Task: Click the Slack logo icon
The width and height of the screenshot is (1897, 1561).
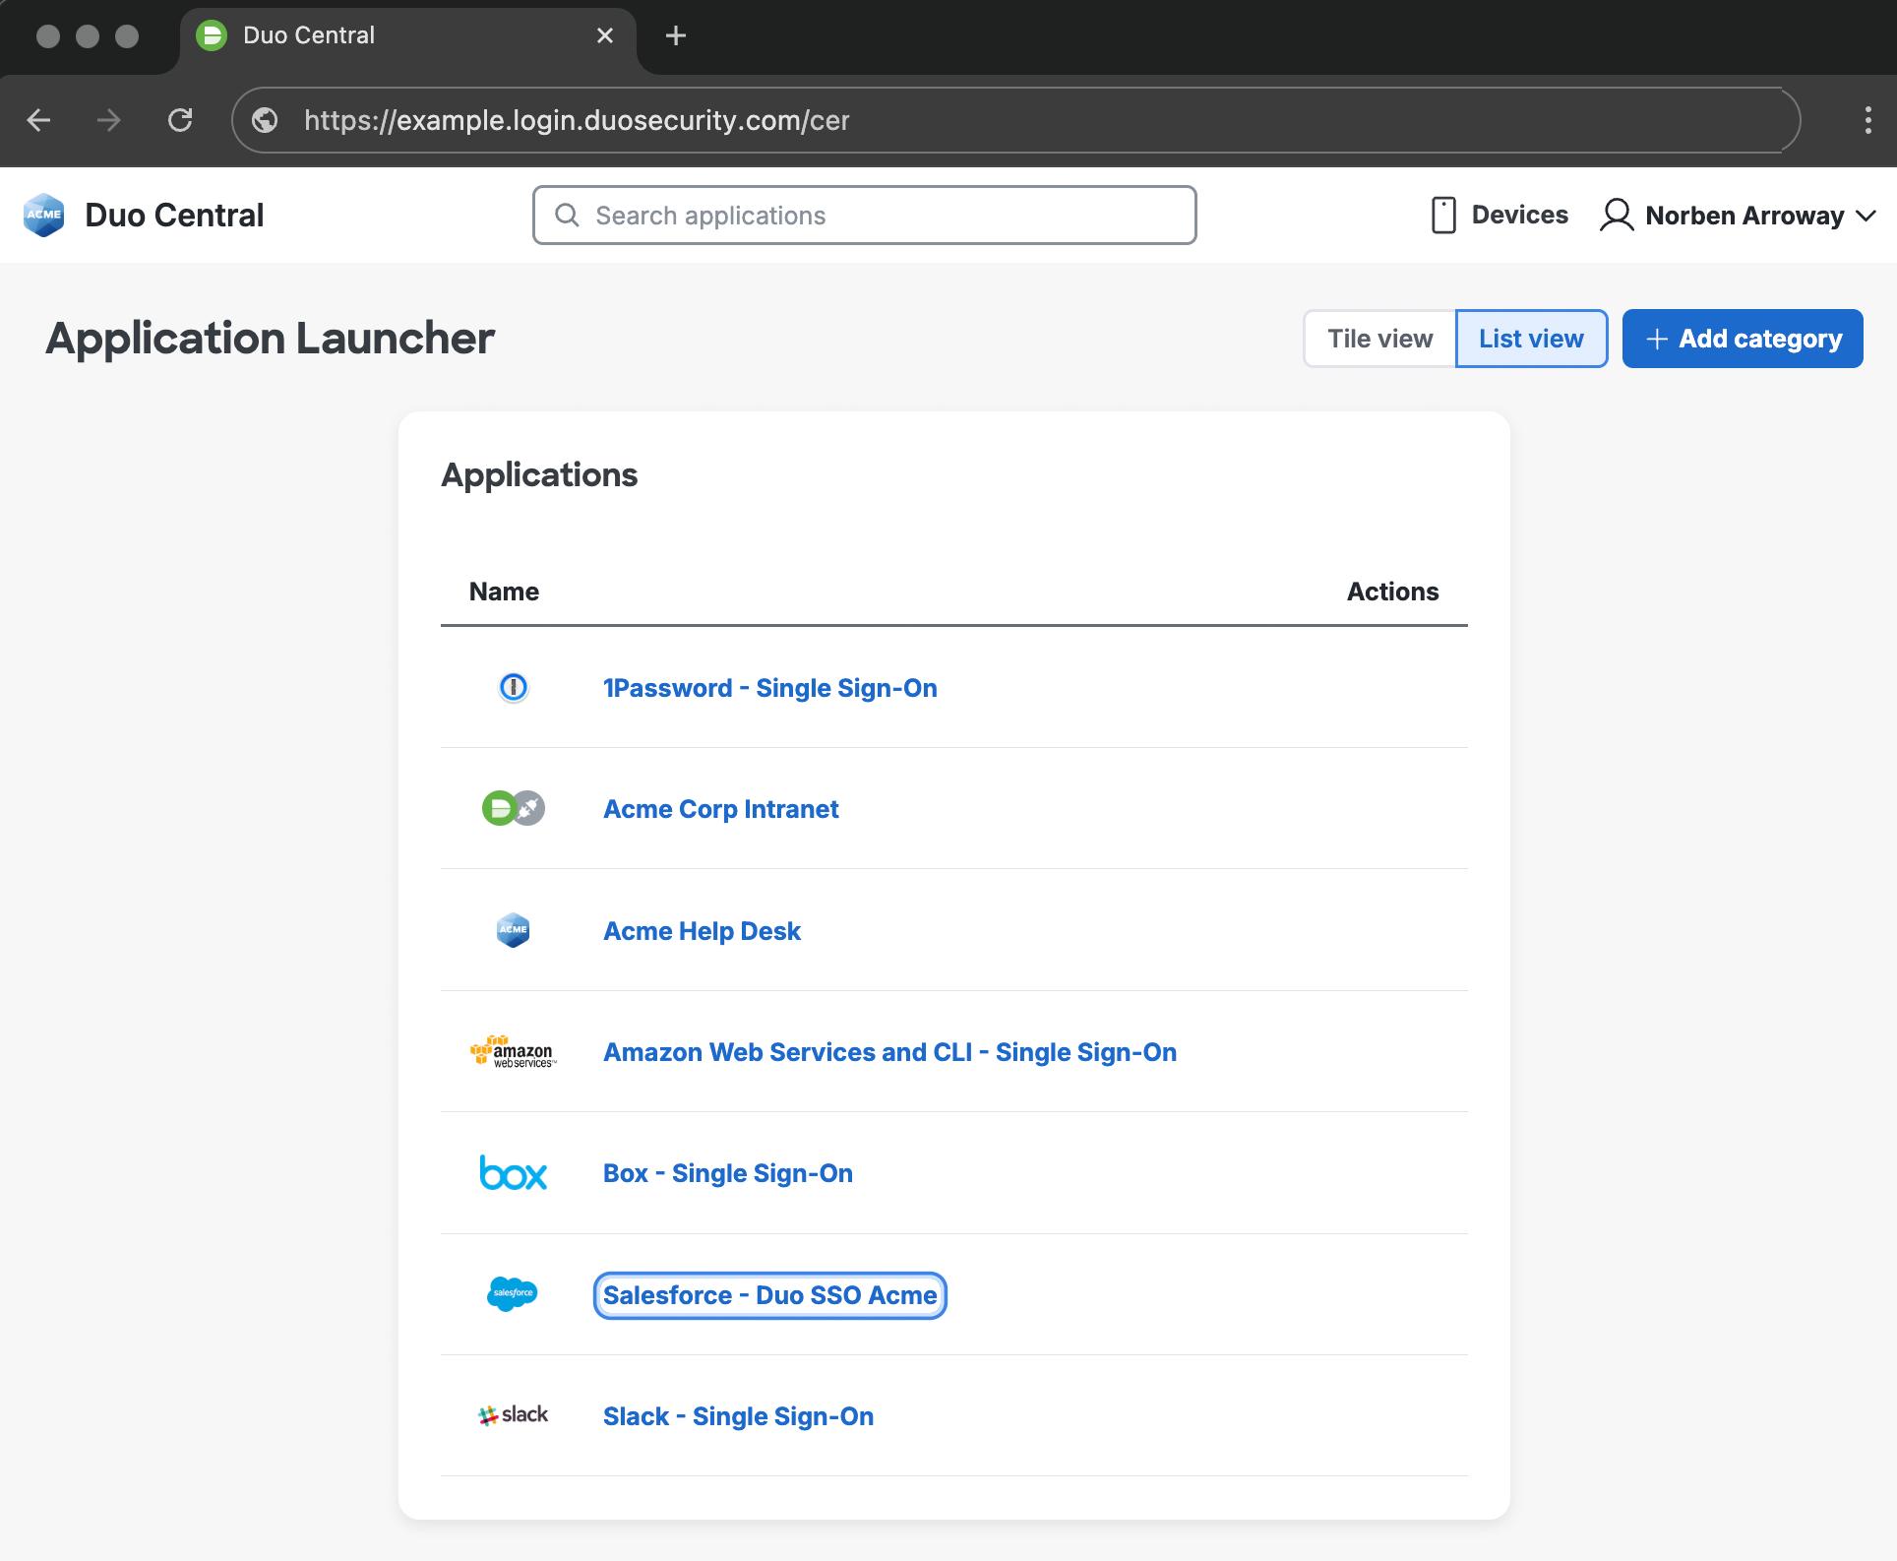Action: tap(513, 1414)
